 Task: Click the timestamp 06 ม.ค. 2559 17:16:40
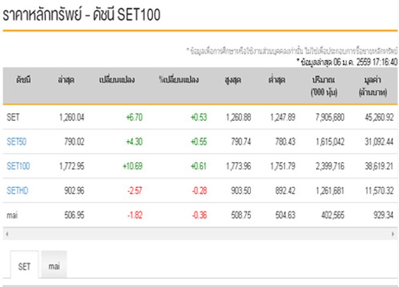tap(366, 62)
